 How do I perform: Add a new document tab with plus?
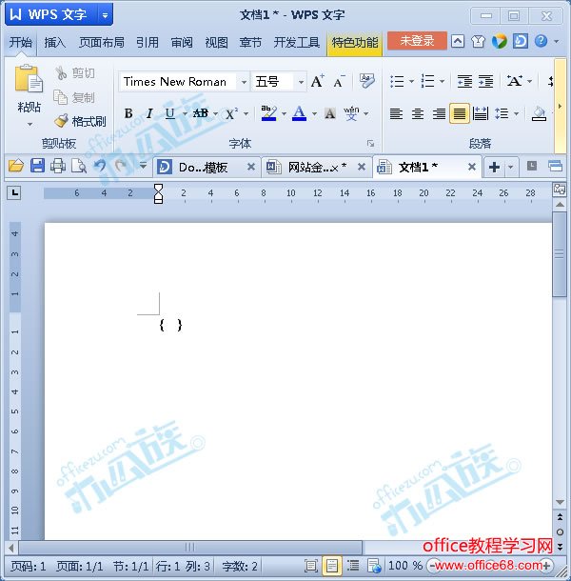[494, 167]
